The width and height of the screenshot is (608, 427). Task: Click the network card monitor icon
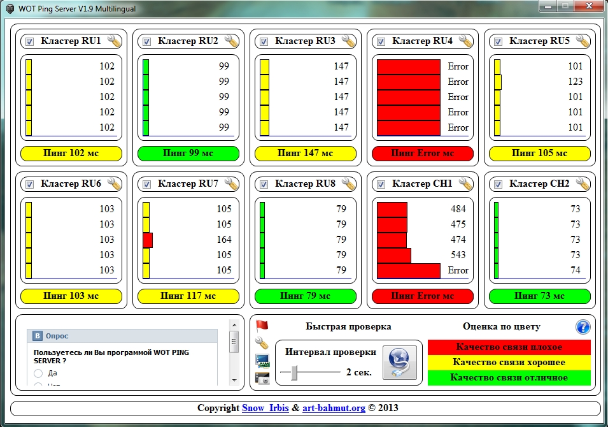(x=262, y=361)
